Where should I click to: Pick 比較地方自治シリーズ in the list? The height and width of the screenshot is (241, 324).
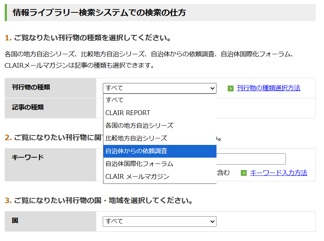(136, 138)
